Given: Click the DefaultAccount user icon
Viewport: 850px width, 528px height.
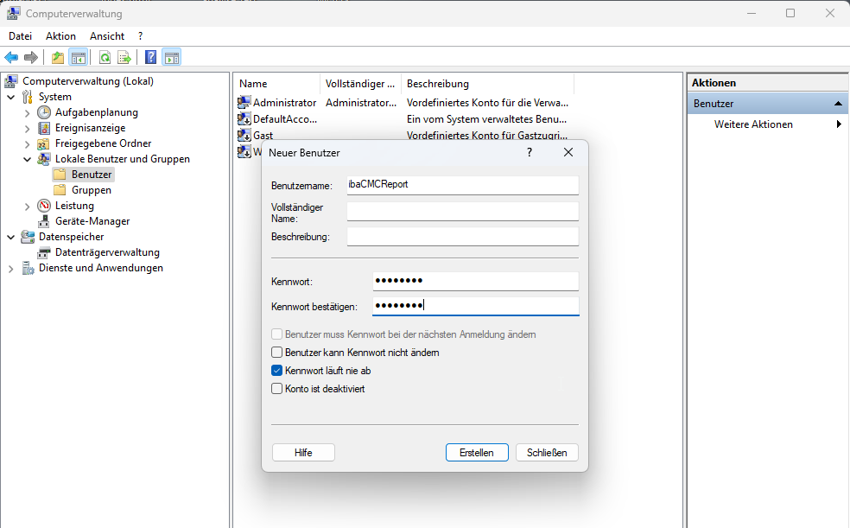Looking at the screenshot, I should coord(244,118).
